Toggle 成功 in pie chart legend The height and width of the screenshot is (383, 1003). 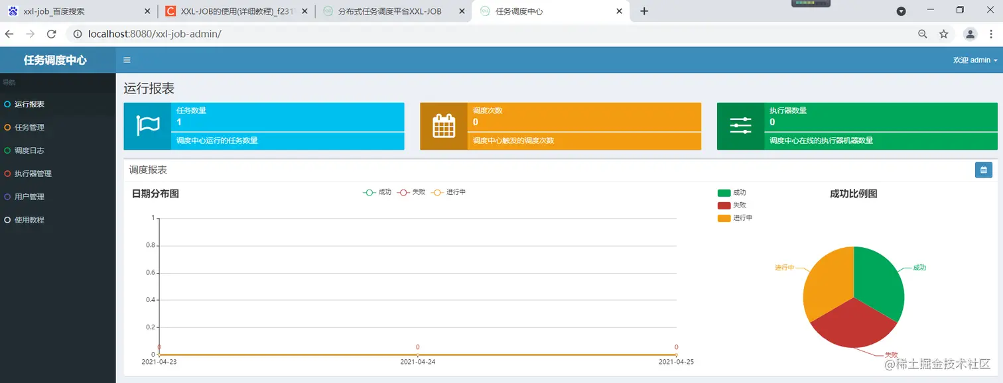pos(732,193)
